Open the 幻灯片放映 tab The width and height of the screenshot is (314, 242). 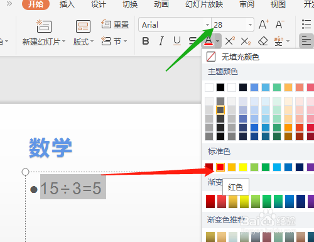point(204,4)
